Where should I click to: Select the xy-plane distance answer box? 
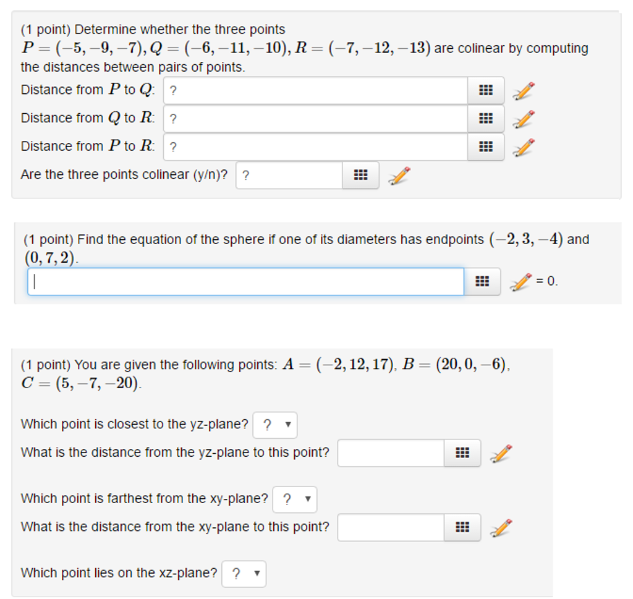click(389, 527)
